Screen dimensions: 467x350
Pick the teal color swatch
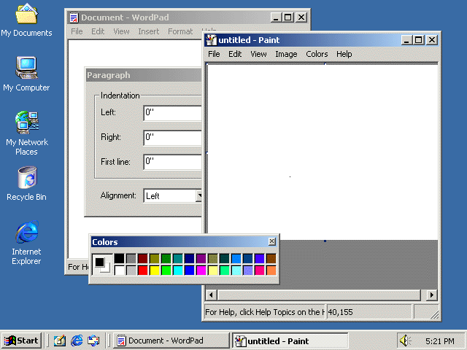coord(177,258)
